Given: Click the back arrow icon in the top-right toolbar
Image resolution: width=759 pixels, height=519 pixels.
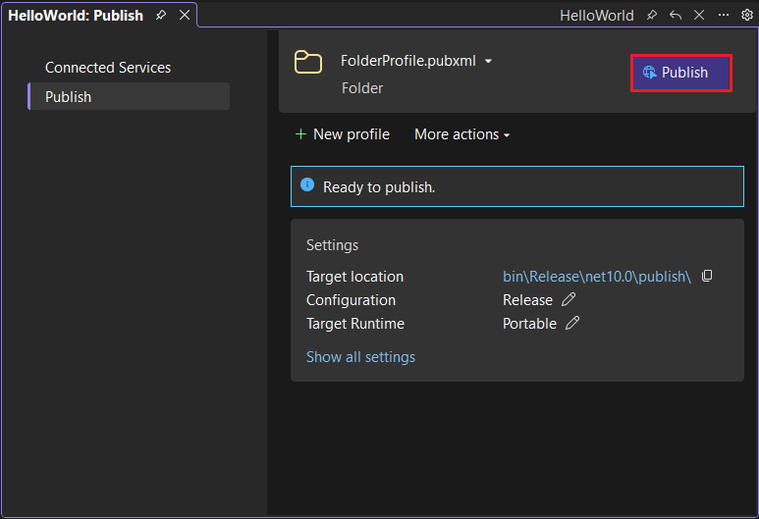Looking at the screenshot, I should pyautogui.click(x=676, y=16).
